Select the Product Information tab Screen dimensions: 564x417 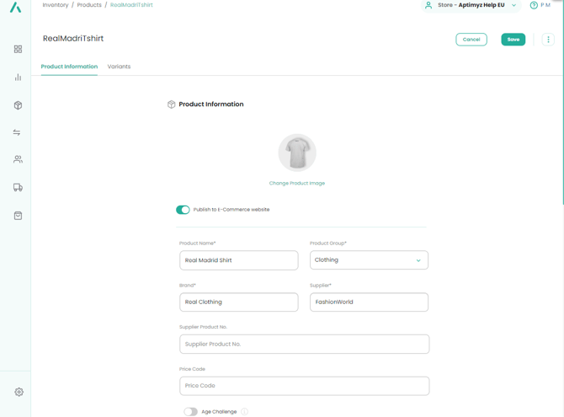[69, 67]
